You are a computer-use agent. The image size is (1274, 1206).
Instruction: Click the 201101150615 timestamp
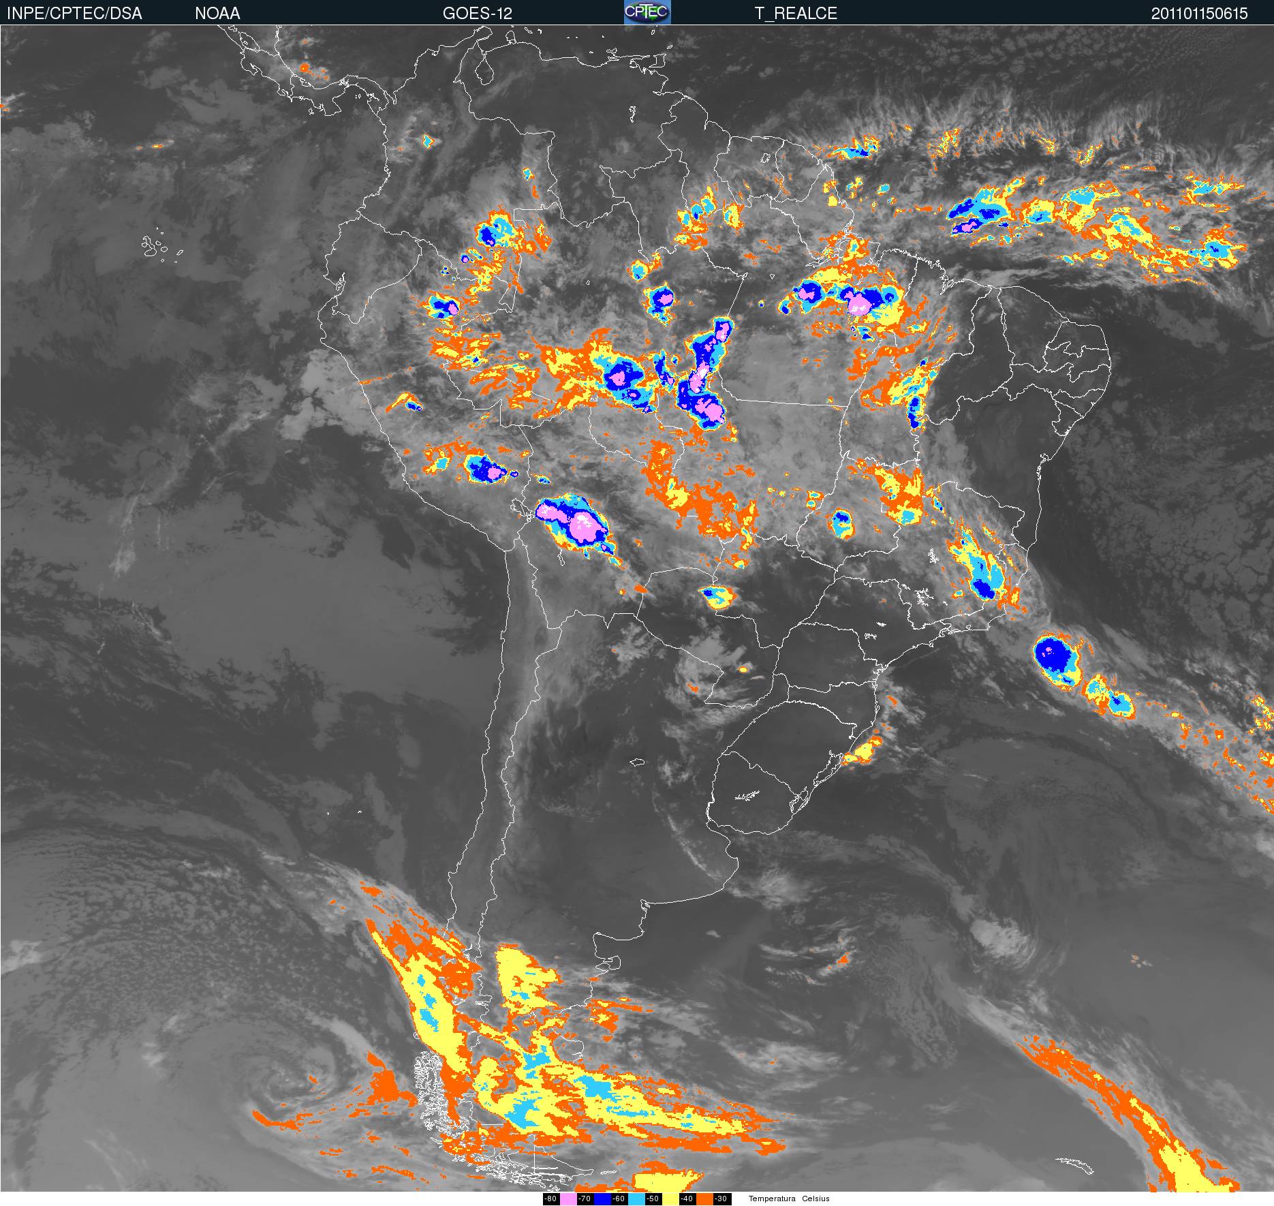[1199, 14]
